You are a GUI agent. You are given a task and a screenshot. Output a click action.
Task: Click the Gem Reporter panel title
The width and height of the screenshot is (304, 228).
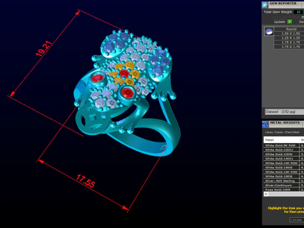click(x=282, y=3)
